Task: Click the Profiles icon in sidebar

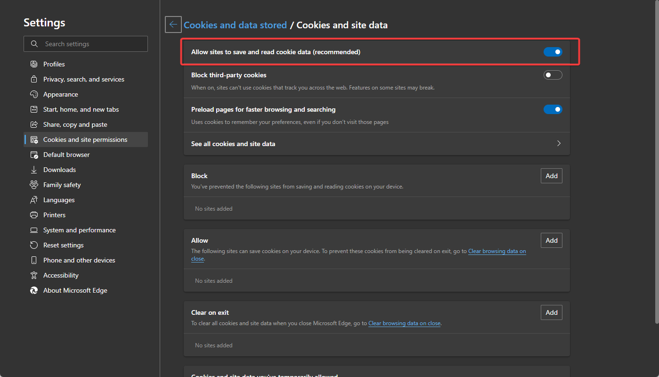Action: coord(34,64)
